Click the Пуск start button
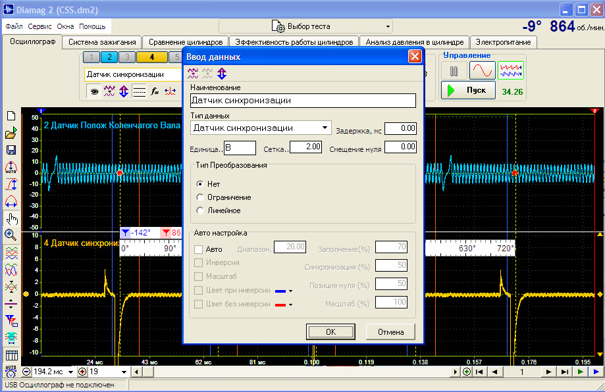The image size is (605, 392). (468, 90)
